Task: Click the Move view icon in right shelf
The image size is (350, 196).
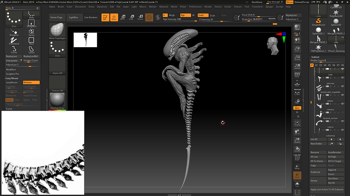Action: tap(297, 132)
